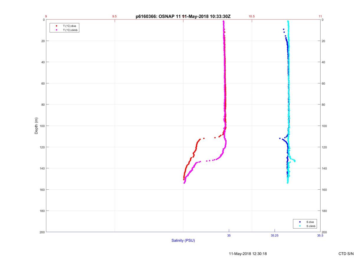354x261 pixels.
Task: Click depth tick 140 on the right axis
Action: tap(324, 168)
